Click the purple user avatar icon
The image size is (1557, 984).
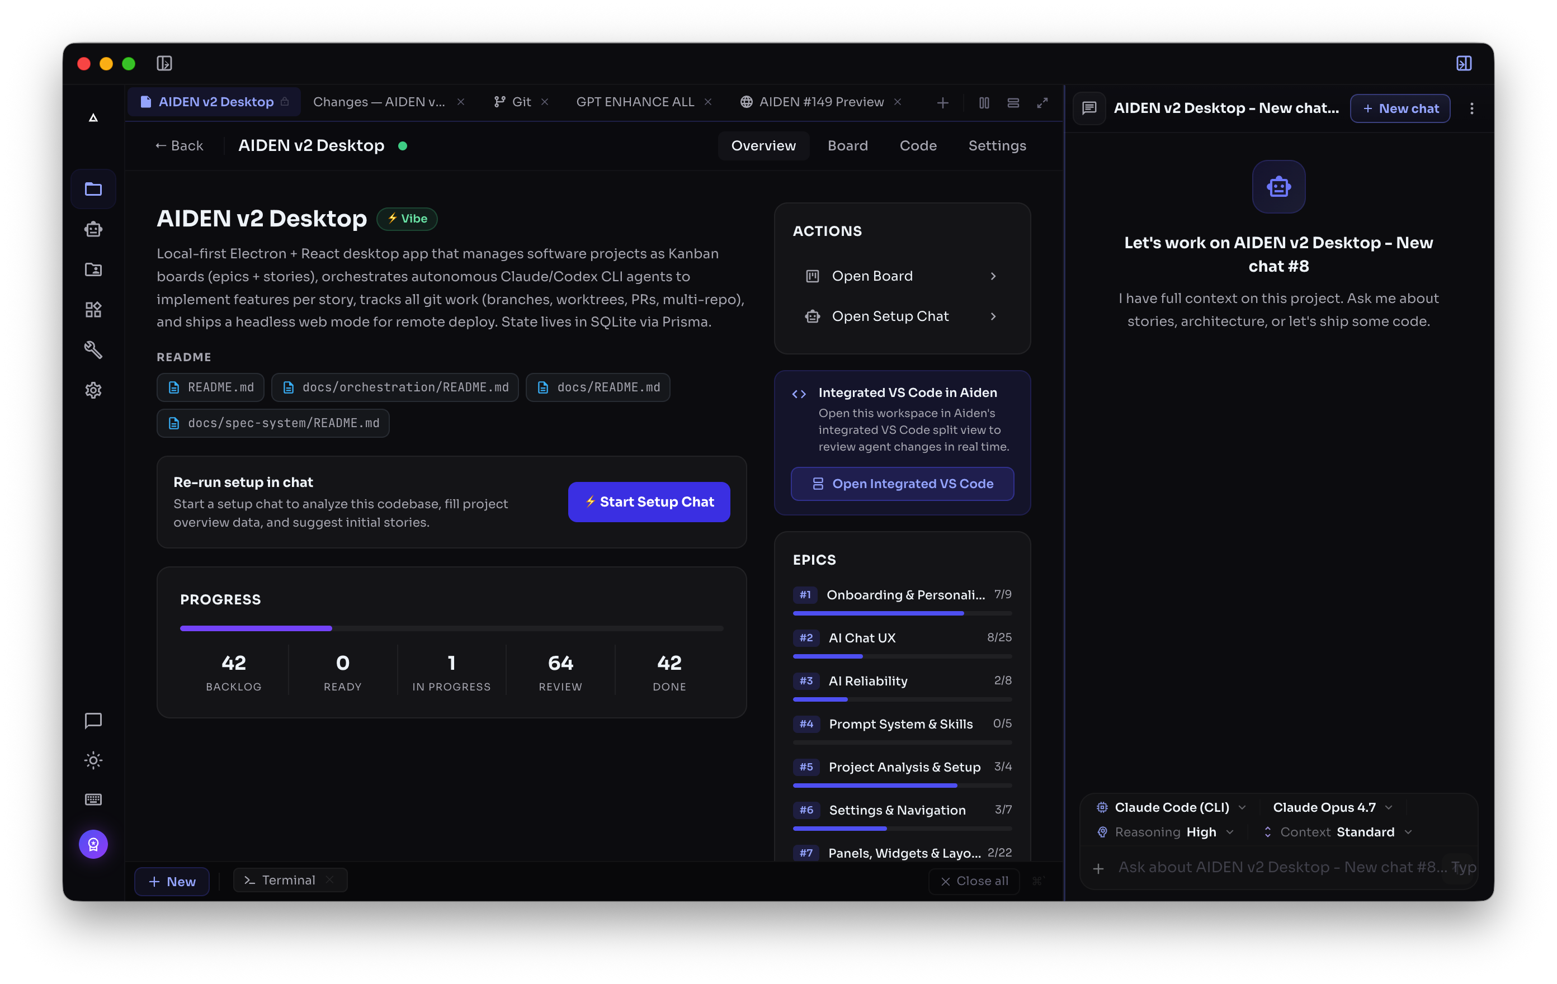click(x=93, y=844)
